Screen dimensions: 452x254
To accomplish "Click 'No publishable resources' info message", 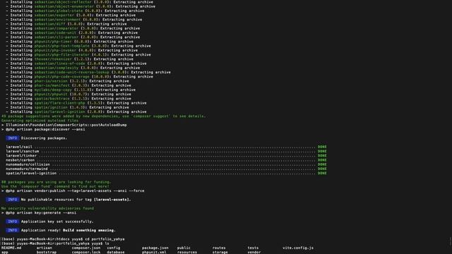I will (76, 200).
